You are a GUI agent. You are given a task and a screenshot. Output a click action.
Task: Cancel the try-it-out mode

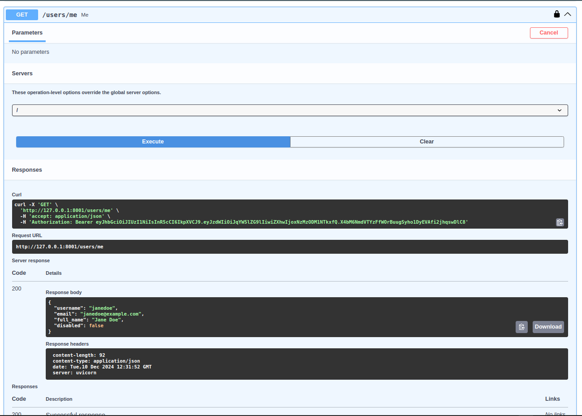coord(549,33)
